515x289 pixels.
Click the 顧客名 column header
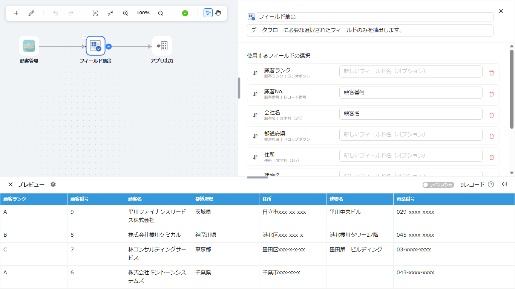159,199
